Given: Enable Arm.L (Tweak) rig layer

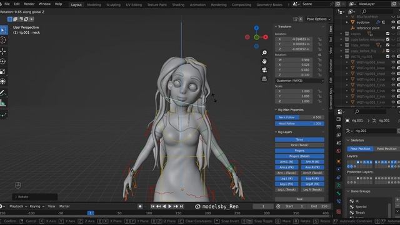Looking at the screenshot, I should click(x=286, y=173).
